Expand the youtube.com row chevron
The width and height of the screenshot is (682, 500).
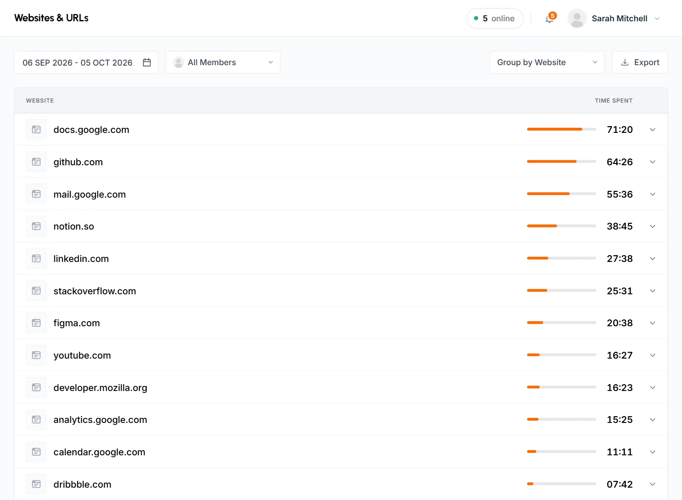coord(653,355)
